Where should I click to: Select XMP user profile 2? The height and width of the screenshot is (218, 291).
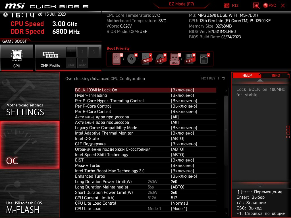coord(82,63)
